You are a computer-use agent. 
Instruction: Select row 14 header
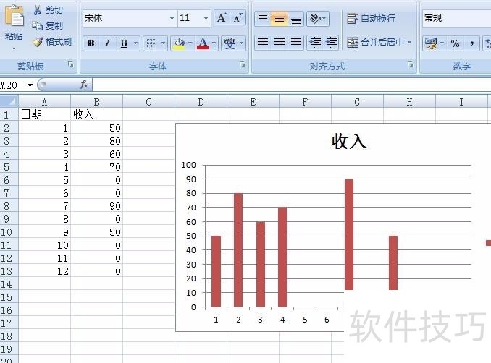9,284
